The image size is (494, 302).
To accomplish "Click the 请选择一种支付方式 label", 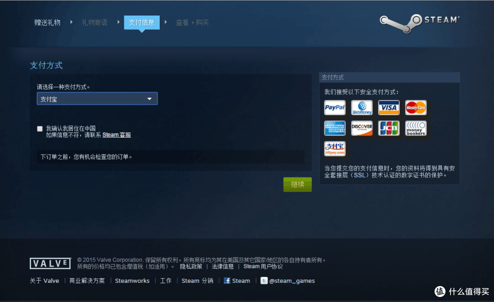I will tap(63, 87).
